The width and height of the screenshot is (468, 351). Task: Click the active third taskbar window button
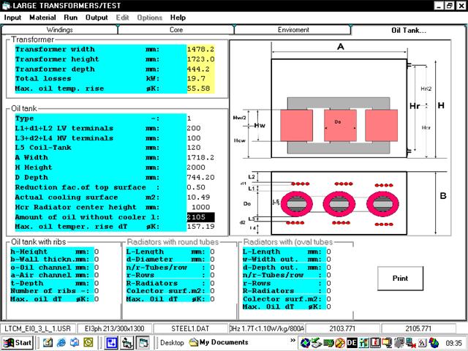(143, 342)
